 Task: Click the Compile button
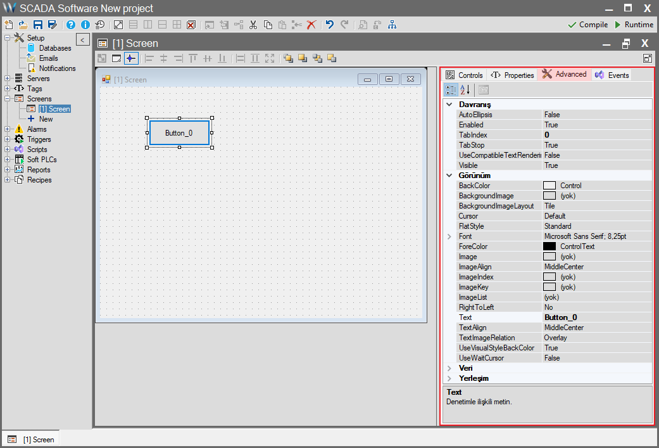click(x=587, y=25)
